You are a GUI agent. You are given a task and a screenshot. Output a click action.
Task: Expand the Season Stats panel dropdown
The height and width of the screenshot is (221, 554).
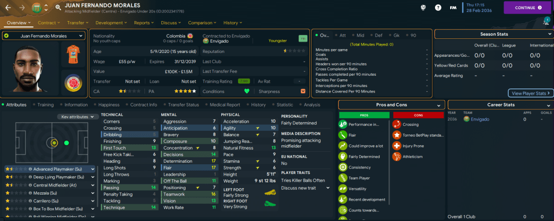(546, 34)
